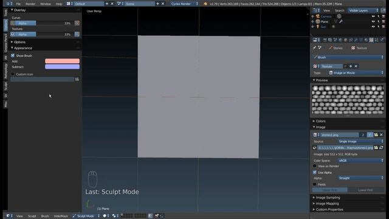Add a new scene with plus icon
Image resolution: width=389 pixels, height=219 pixels.
tap(157, 4)
